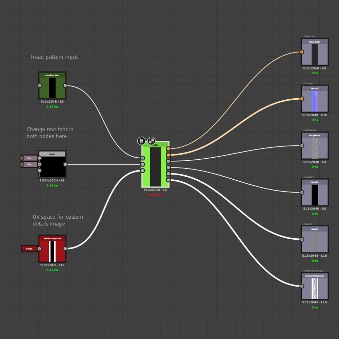Select the large green rubber node
This screenshot has height=339, width=339.
point(156,164)
